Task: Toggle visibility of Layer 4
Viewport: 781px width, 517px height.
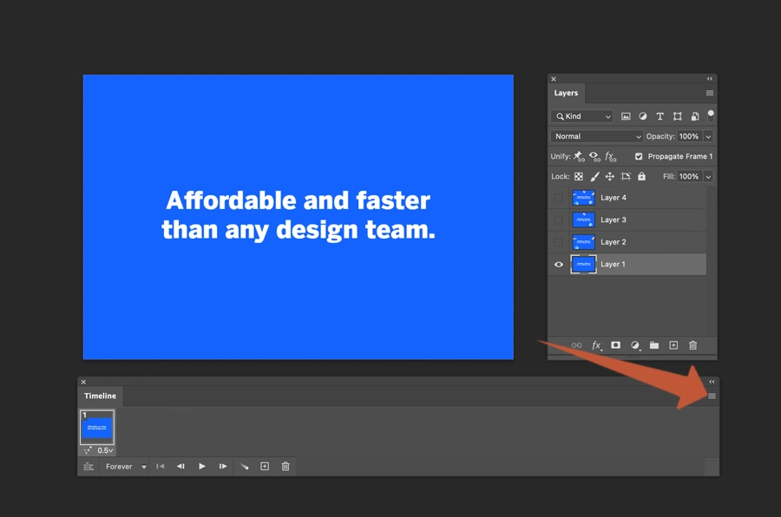Action: [558, 197]
